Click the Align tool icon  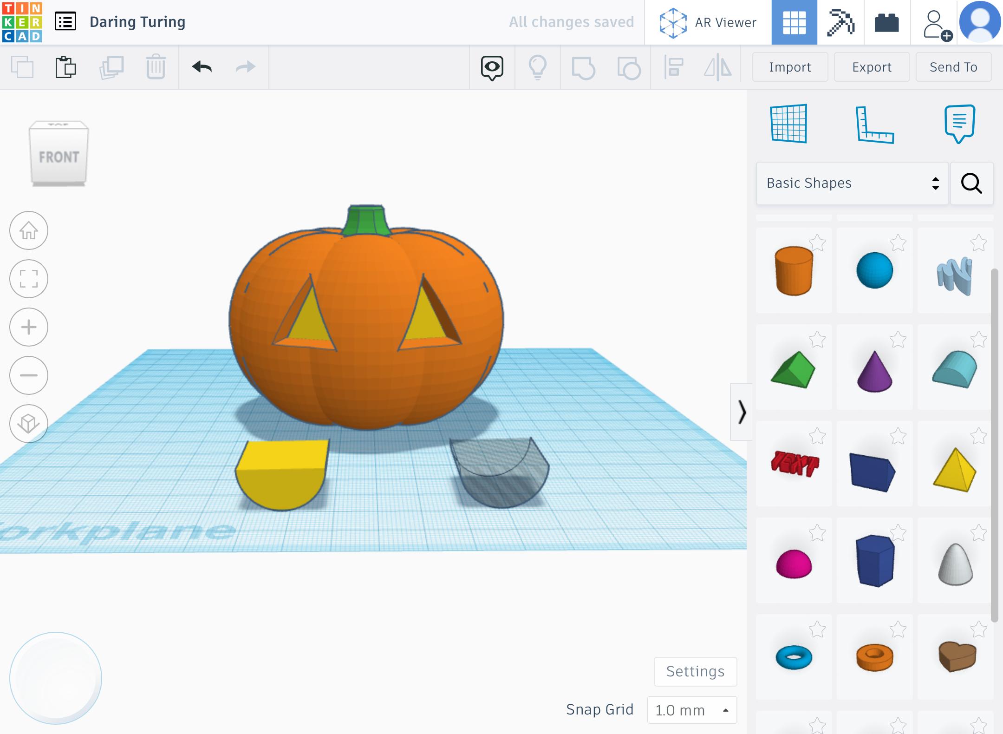673,66
